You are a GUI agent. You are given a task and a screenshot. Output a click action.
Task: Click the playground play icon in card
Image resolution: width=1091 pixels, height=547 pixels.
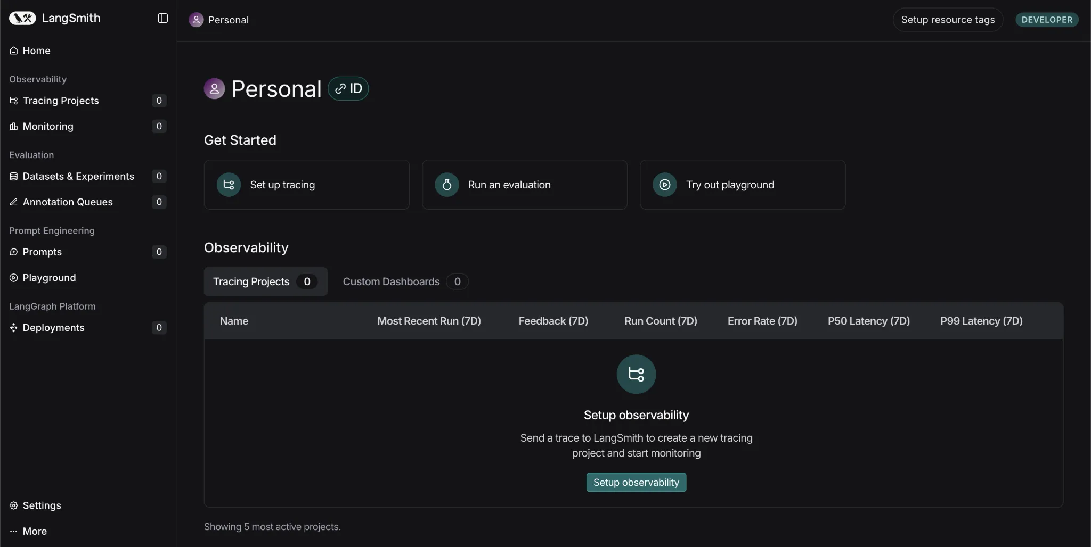[664, 185]
